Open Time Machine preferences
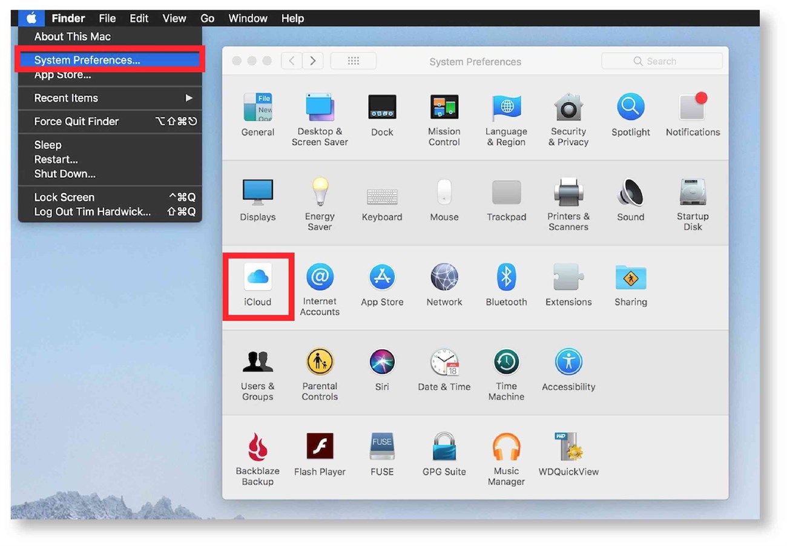The image size is (787, 546). [506, 373]
